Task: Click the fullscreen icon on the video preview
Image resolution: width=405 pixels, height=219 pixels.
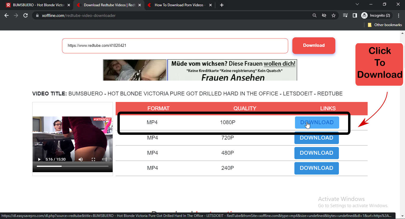Action: click(x=93, y=159)
